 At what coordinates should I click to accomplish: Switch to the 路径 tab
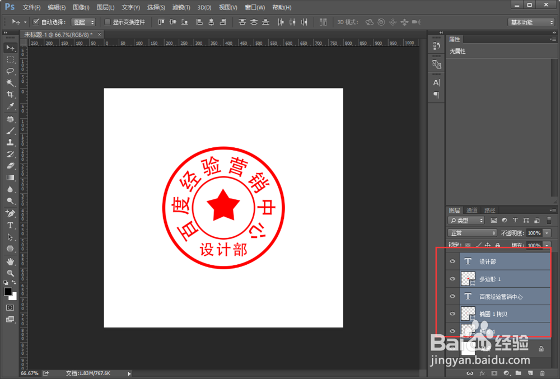489,210
